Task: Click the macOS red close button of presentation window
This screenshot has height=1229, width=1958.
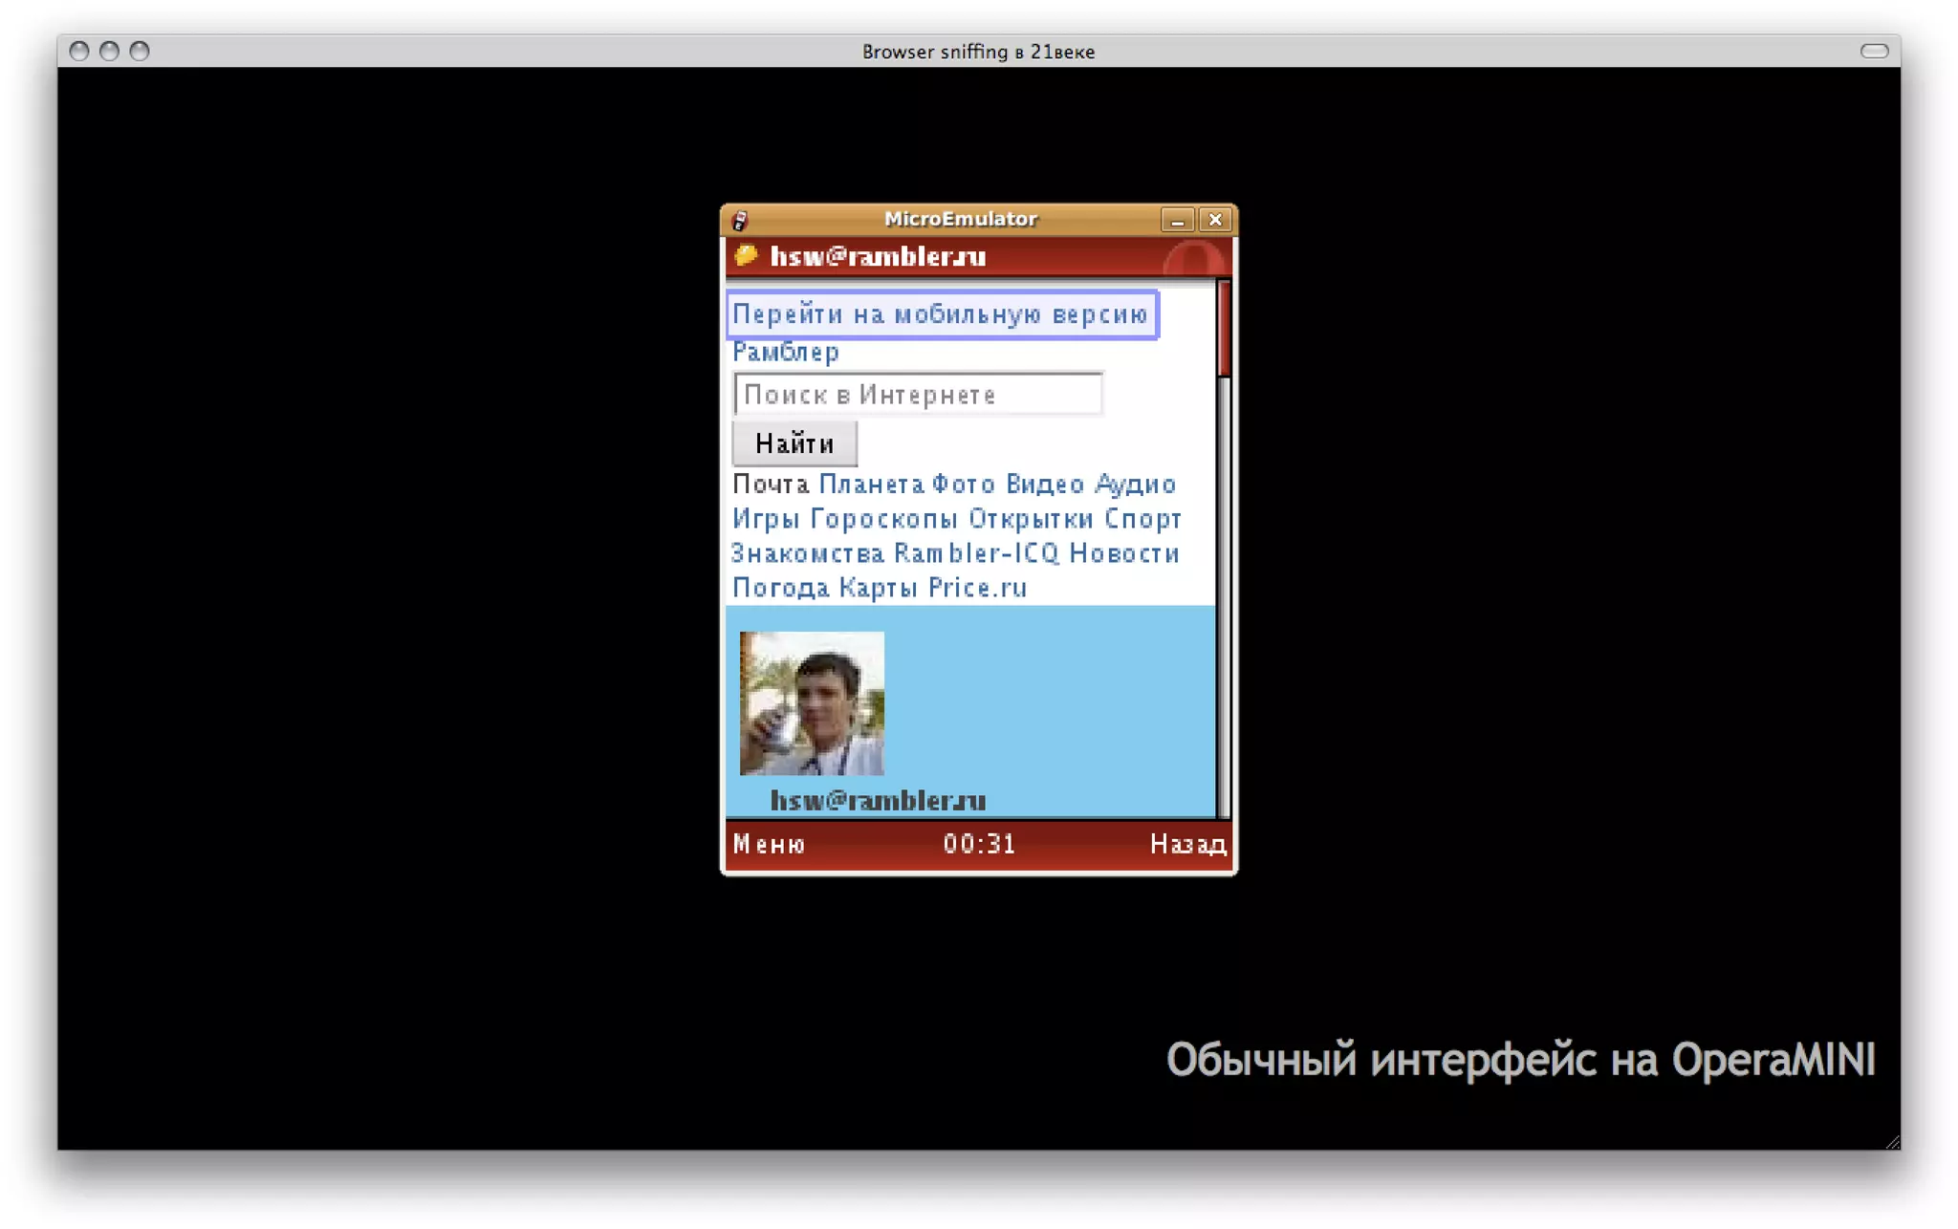Action: click(x=79, y=51)
